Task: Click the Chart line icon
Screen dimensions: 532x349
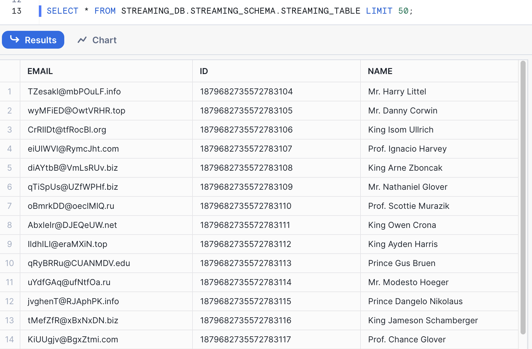Action: [82, 40]
